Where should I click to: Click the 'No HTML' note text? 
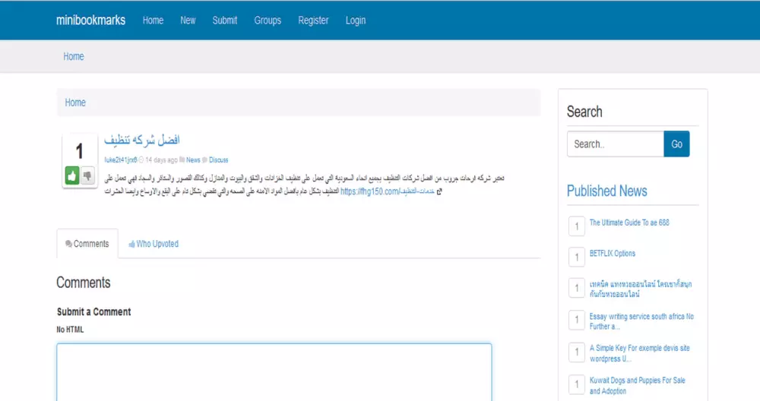pyautogui.click(x=70, y=330)
